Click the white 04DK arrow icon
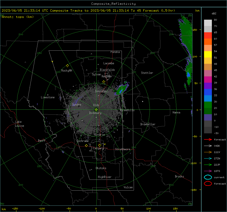 [x=208, y=146]
